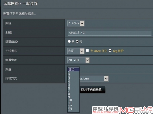
Task: Choose channel 5 in the list
Action: pos(73,85)
